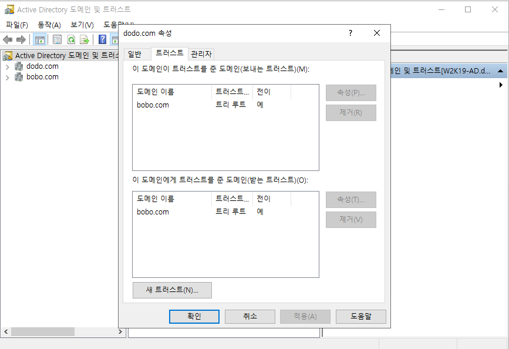This screenshot has height=349, width=509.
Task: Click 예 cell in outgoing trusts row
Action: point(260,105)
